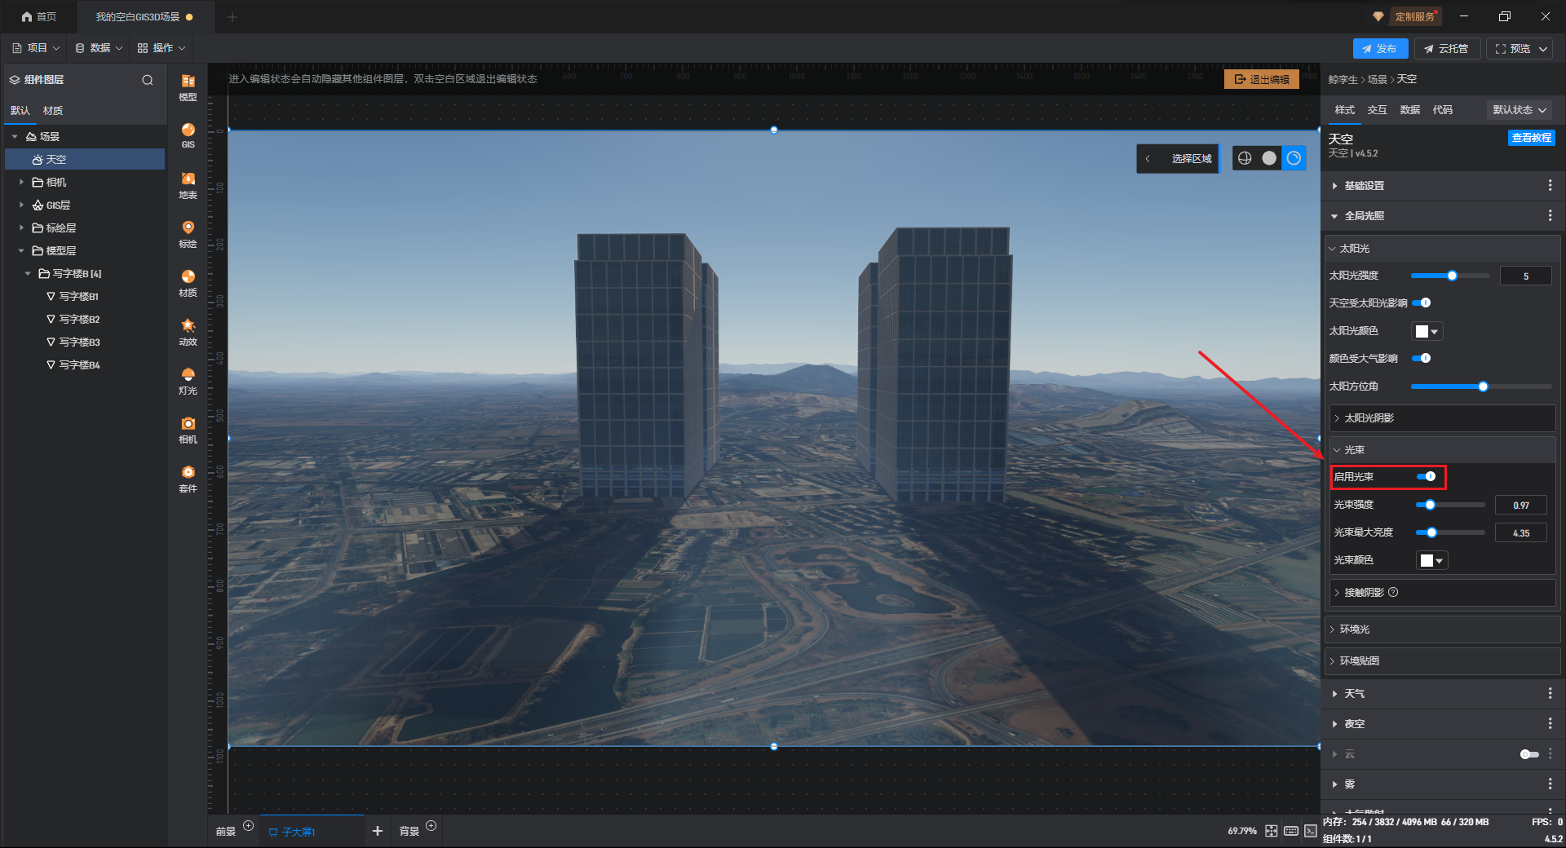Toggle the 云 section switch
The image size is (1566, 848).
tap(1529, 754)
